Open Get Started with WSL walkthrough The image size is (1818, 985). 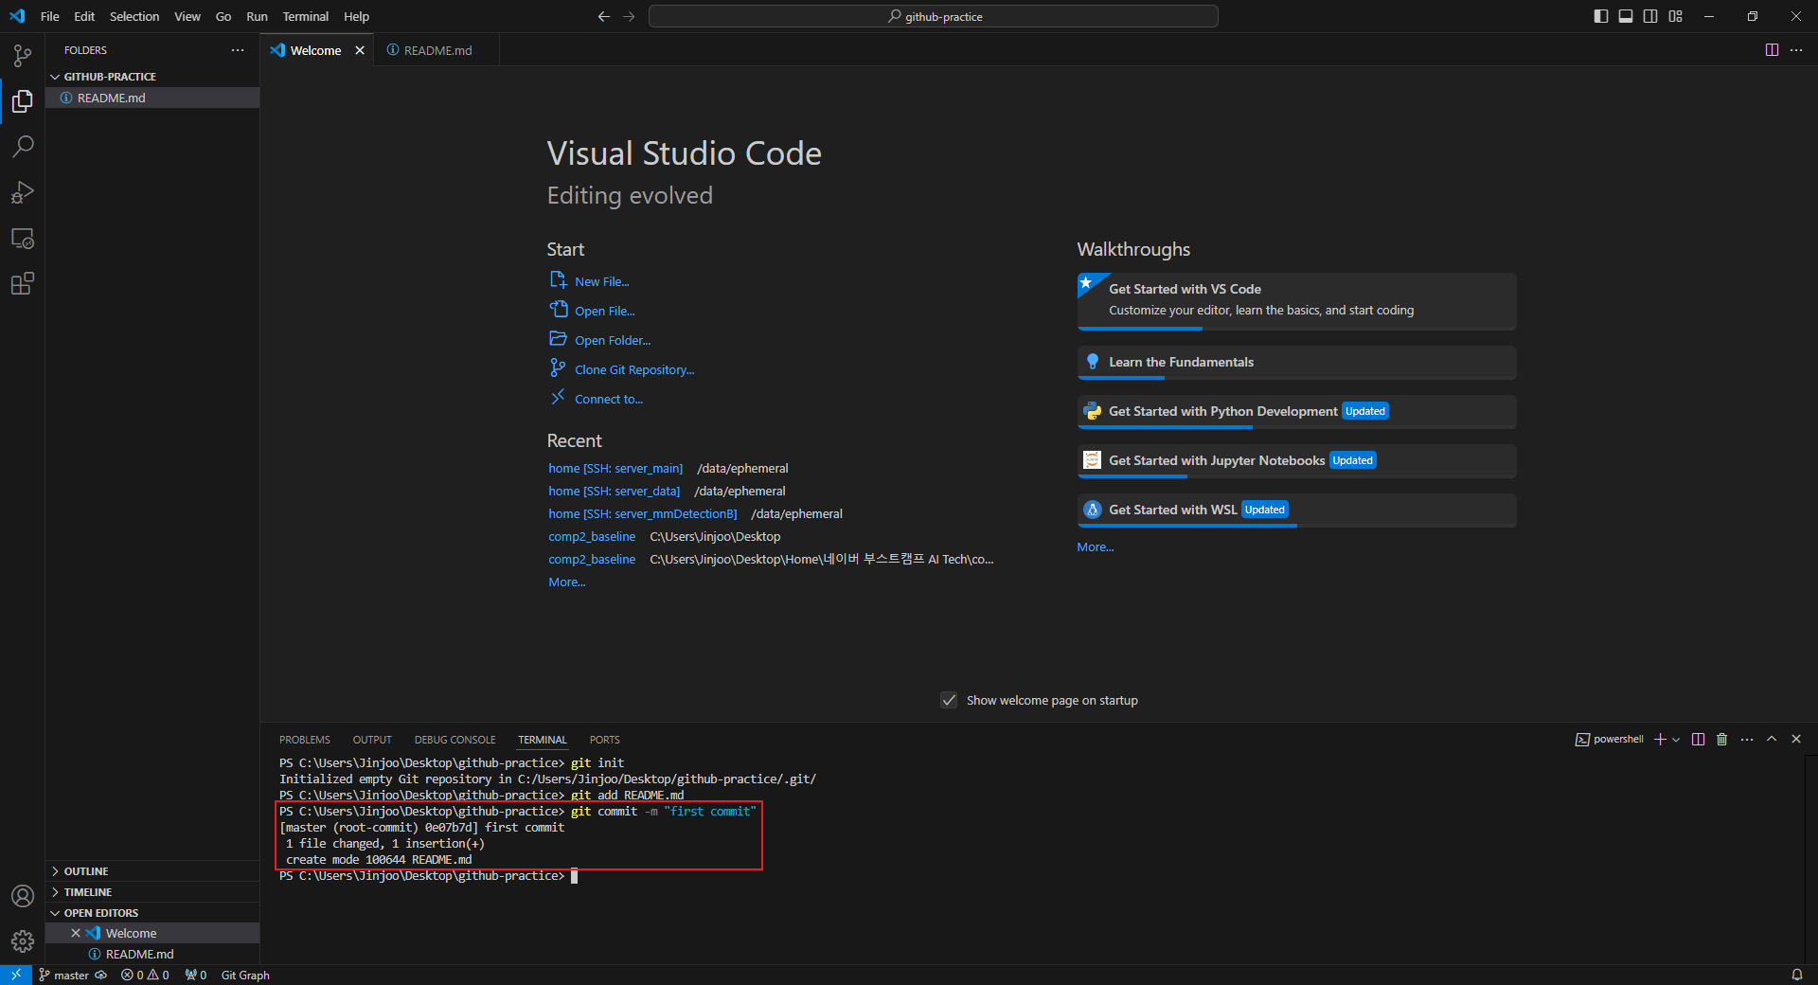point(1296,510)
